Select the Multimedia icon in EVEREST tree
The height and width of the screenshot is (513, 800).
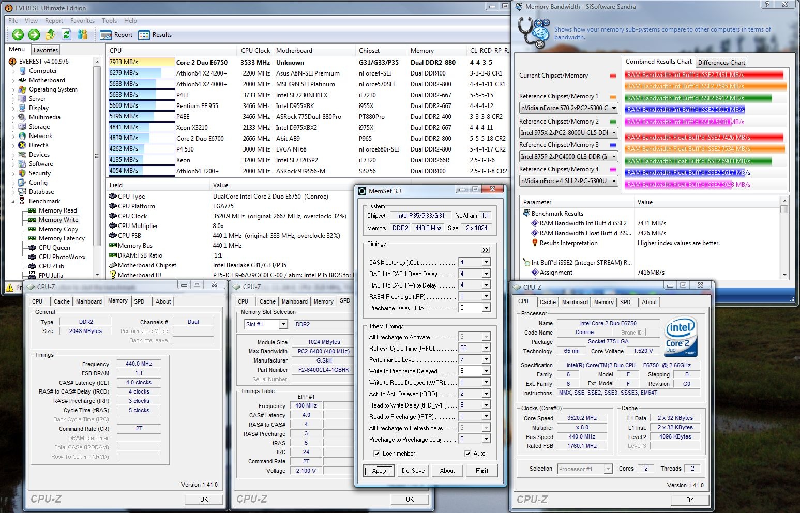(22, 117)
